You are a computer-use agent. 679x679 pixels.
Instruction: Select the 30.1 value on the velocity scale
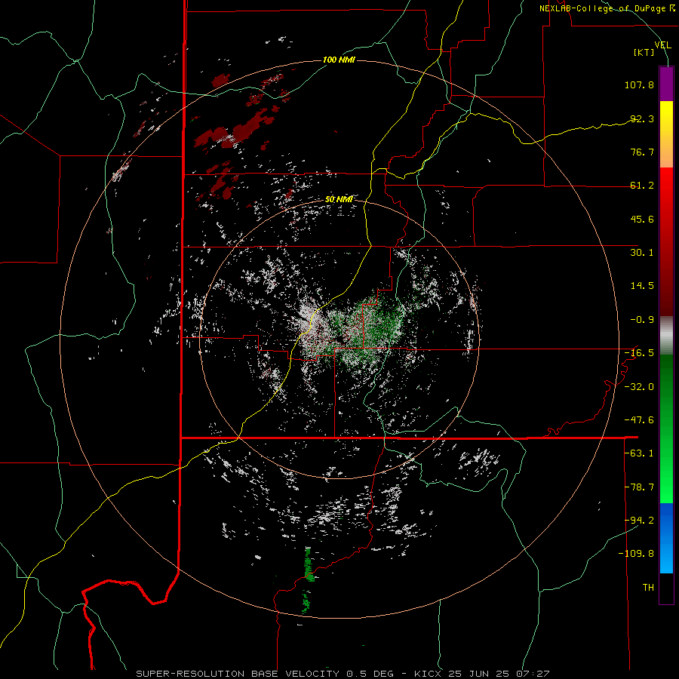click(x=642, y=253)
